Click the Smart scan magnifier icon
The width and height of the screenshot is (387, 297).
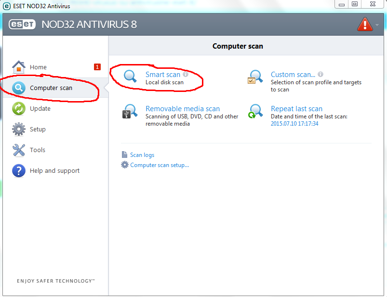(x=130, y=76)
